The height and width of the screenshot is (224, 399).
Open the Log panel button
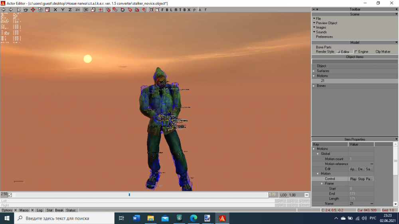40,210
